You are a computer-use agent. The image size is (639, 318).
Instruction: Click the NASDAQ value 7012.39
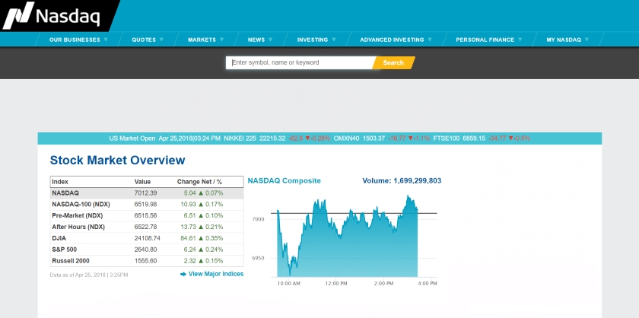click(x=145, y=193)
